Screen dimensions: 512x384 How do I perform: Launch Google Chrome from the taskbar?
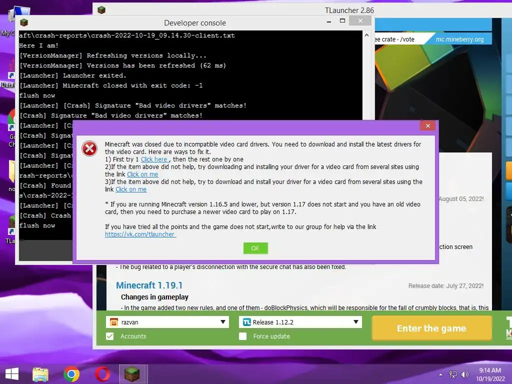[71, 374]
